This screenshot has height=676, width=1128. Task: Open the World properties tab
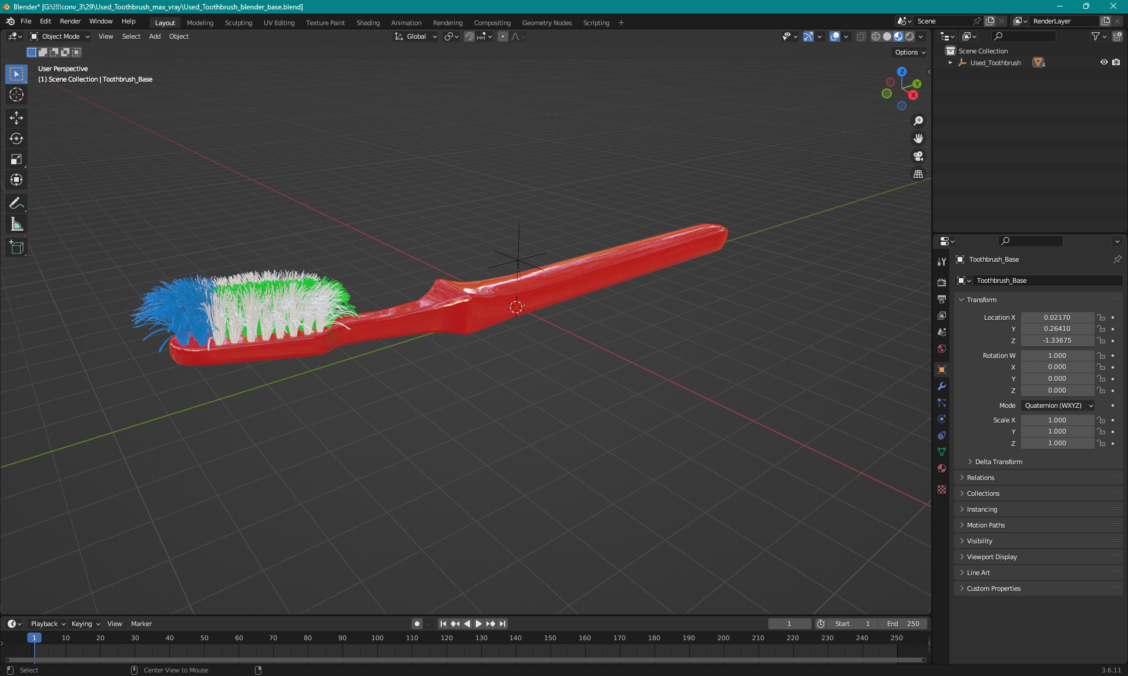942,348
